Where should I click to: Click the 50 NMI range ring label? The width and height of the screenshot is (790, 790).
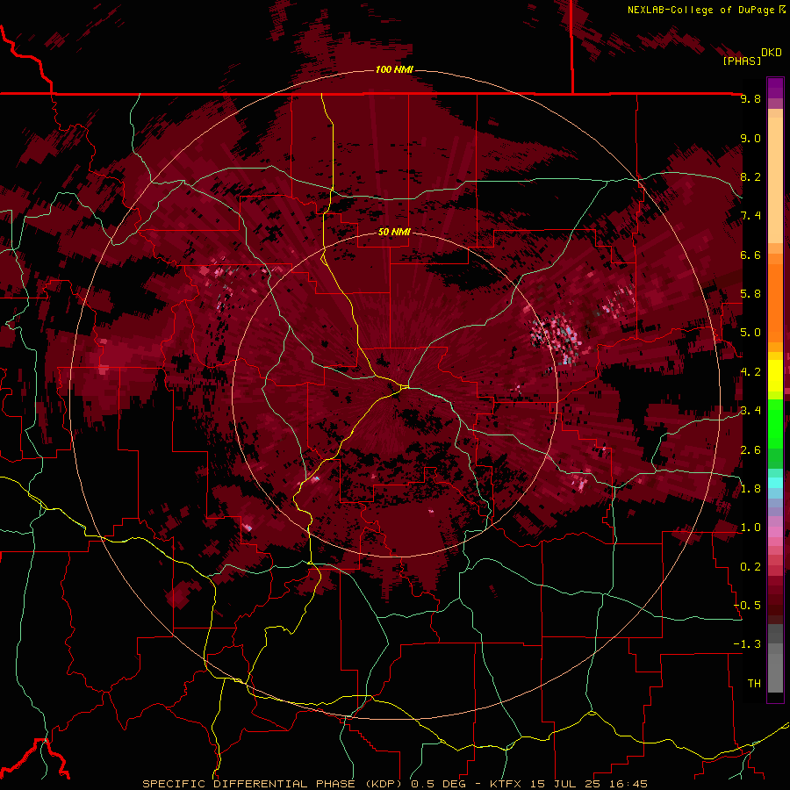pyautogui.click(x=394, y=232)
